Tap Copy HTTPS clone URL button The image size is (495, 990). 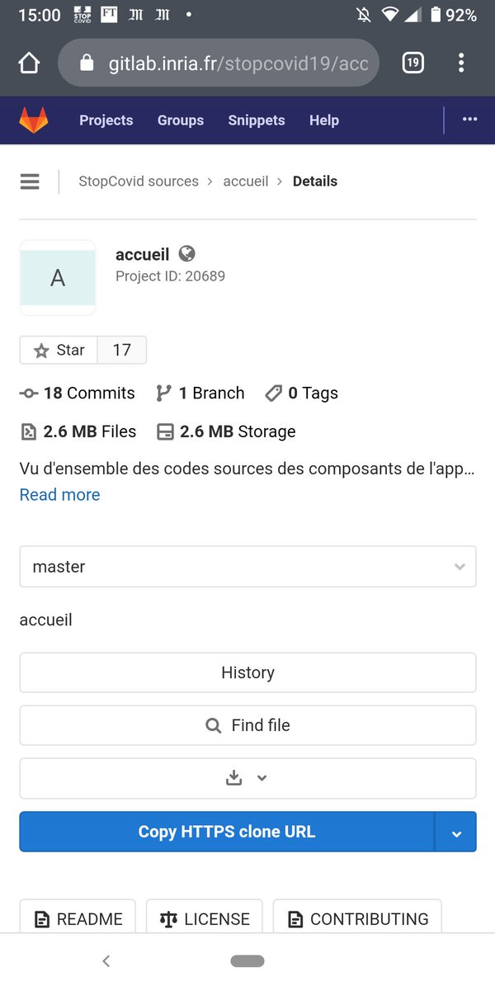(x=227, y=832)
